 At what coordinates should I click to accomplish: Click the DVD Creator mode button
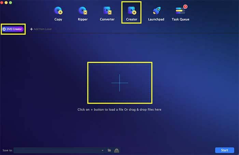click(x=13, y=29)
